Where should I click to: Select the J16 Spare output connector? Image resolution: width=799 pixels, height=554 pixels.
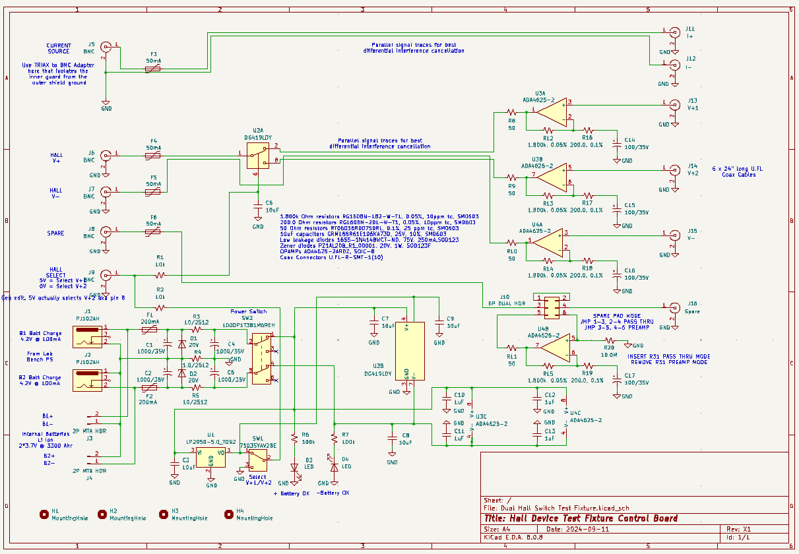click(x=674, y=307)
